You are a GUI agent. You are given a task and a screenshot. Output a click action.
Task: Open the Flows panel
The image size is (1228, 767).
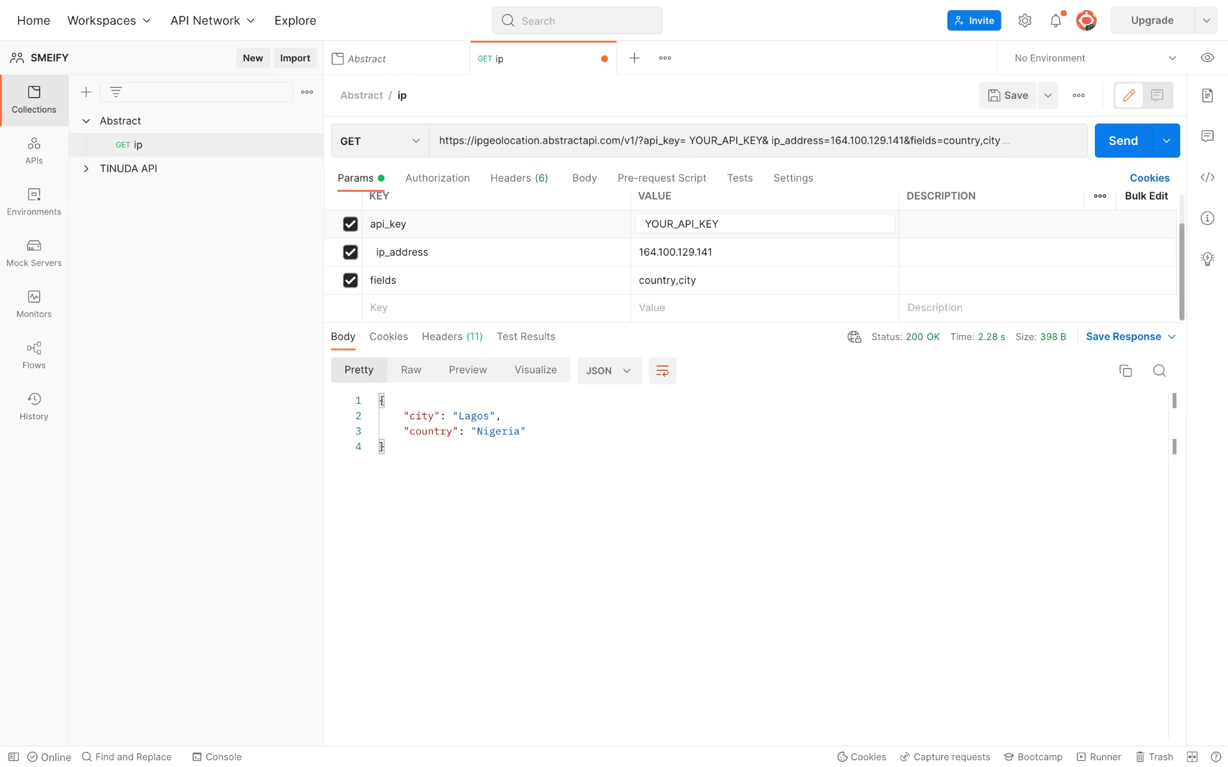pyautogui.click(x=34, y=354)
